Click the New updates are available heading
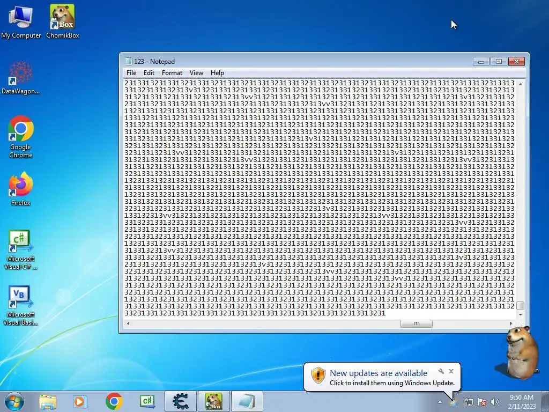Viewport: 549px width, 412px height. pyautogui.click(x=379, y=373)
